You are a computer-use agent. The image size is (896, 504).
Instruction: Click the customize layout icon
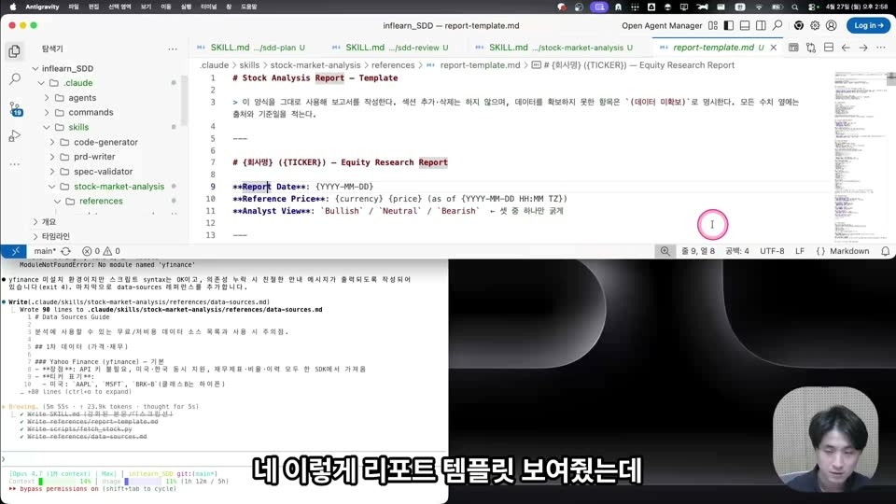point(712,26)
